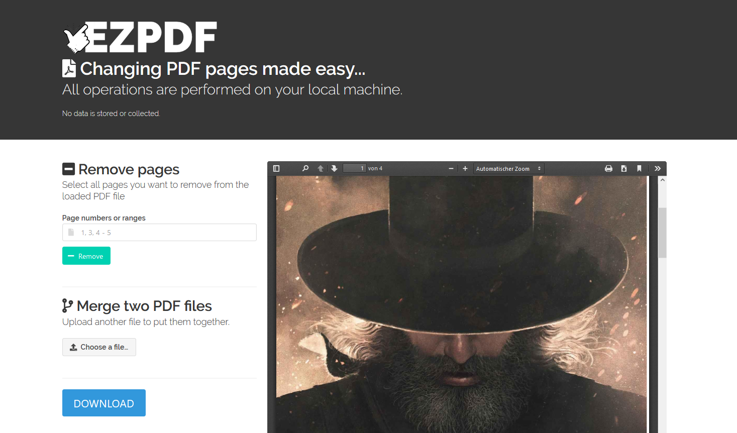
Task: Zoom in with the plus icon
Action: point(465,168)
